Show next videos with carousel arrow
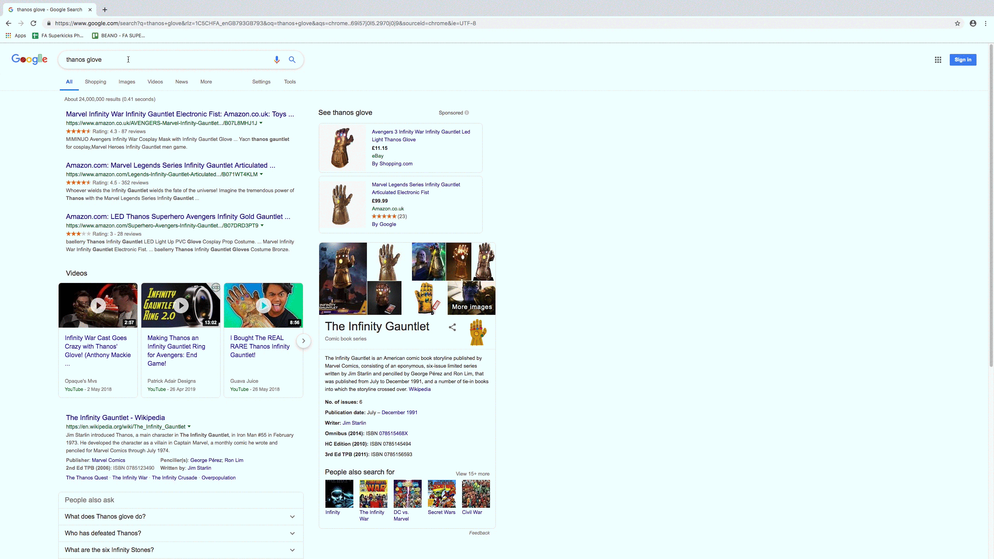Screen dimensions: 994x559 [x=304, y=341]
